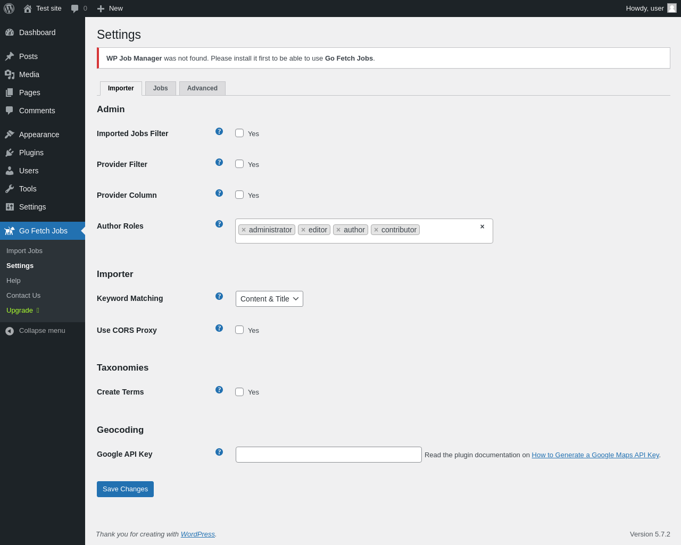Open the Howdy, user account menu

[x=651, y=9]
